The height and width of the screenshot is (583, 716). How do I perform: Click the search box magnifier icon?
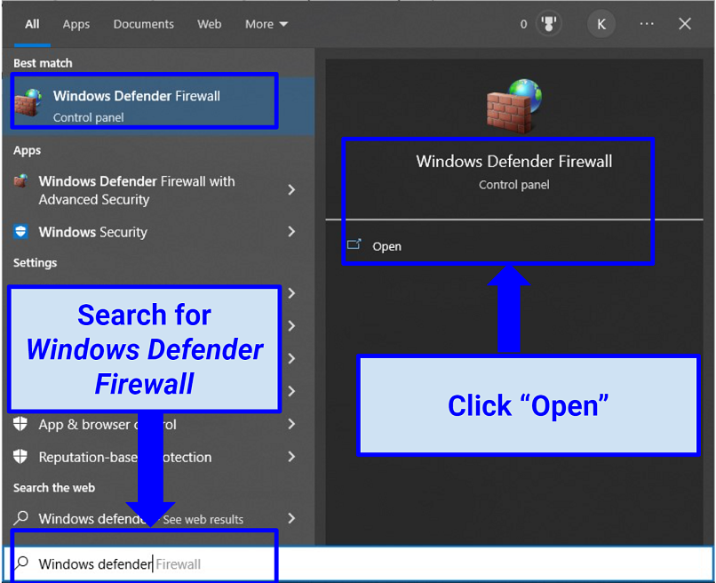click(21, 563)
